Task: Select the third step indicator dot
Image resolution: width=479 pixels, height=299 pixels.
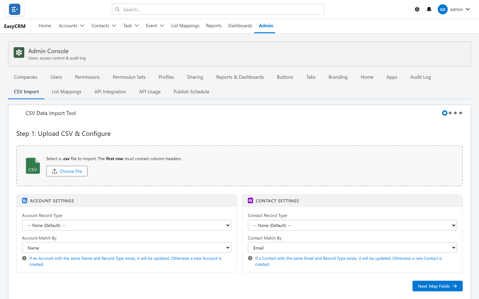Action: click(455, 113)
